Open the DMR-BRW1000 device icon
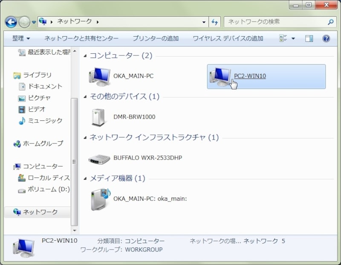The height and width of the screenshot is (265, 341). tap(98, 117)
